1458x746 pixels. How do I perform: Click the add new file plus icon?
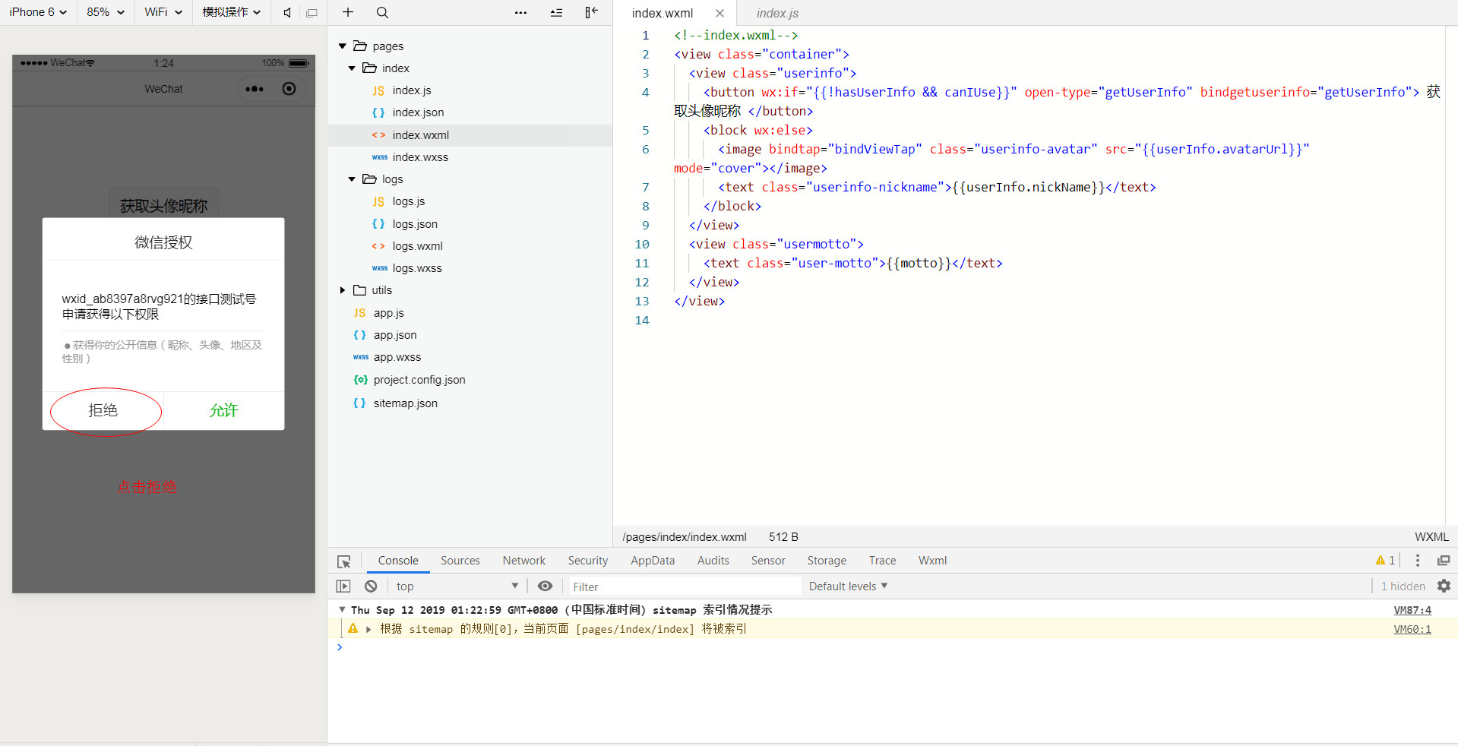tap(348, 12)
